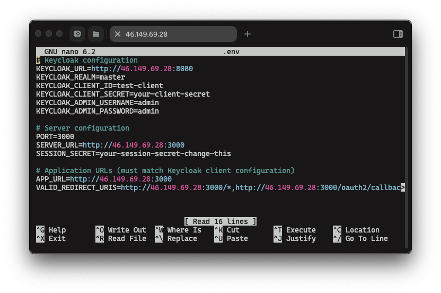Screen dimensions: 441x293
Task: Click the .env filename in header
Action: pyautogui.click(x=231, y=51)
